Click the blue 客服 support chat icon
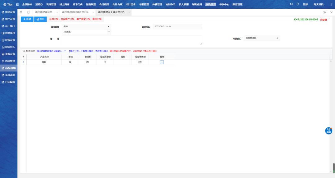335x178 pixels. [328, 131]
